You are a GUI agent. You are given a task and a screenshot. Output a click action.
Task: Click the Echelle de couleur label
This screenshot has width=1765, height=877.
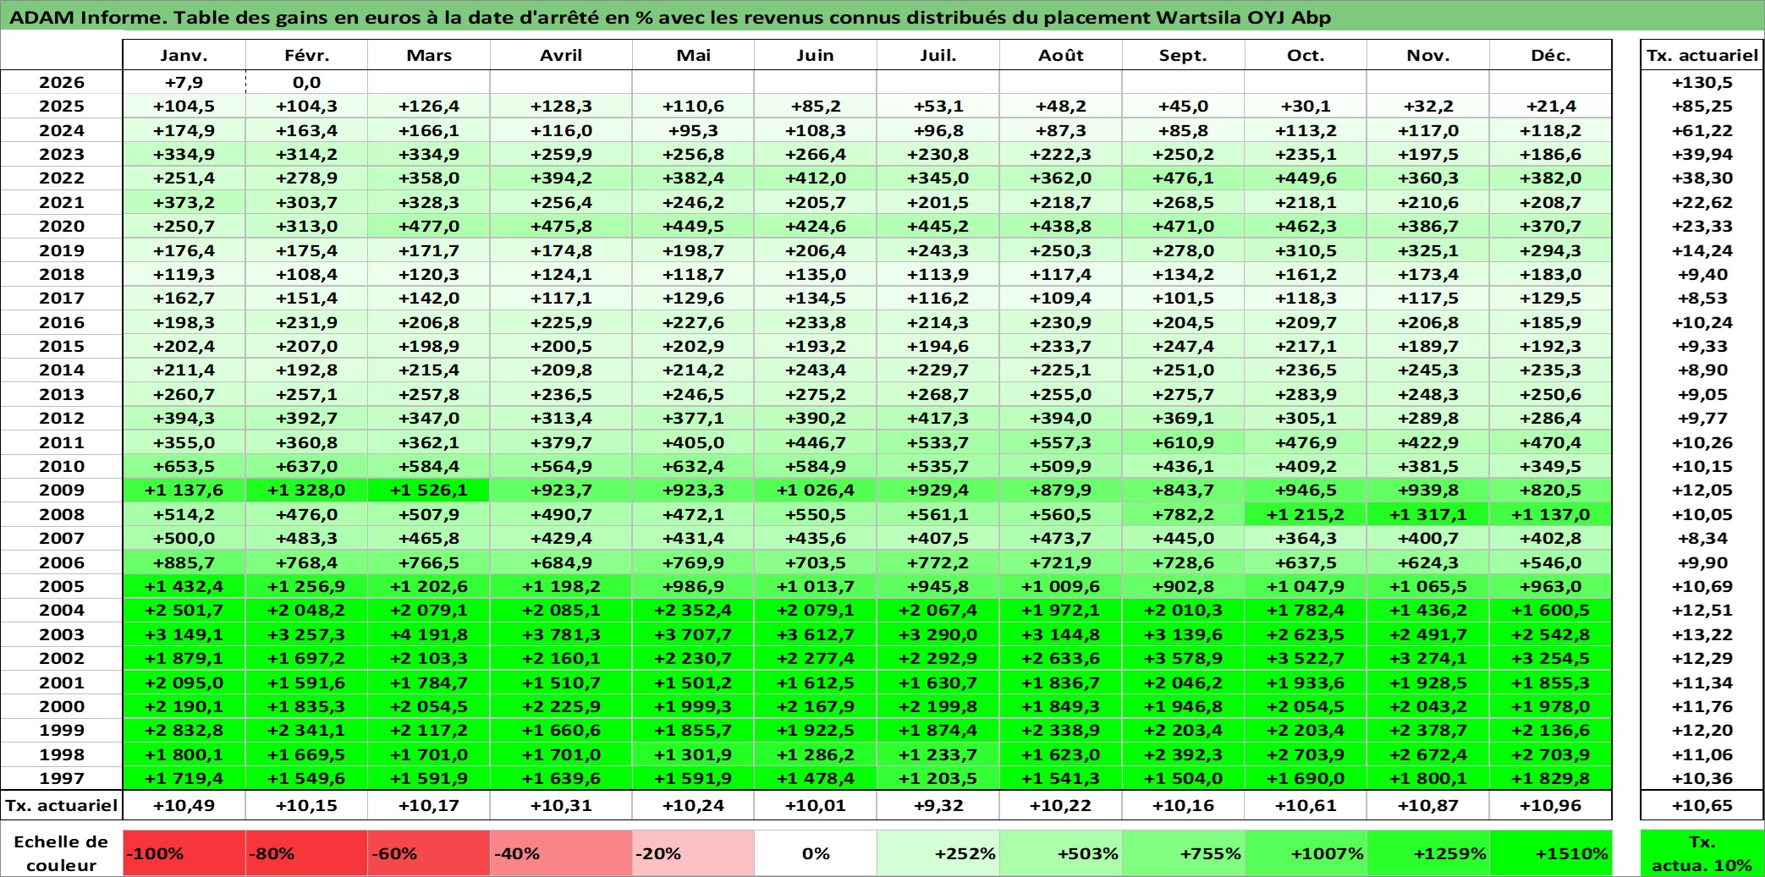coord(62,853)
